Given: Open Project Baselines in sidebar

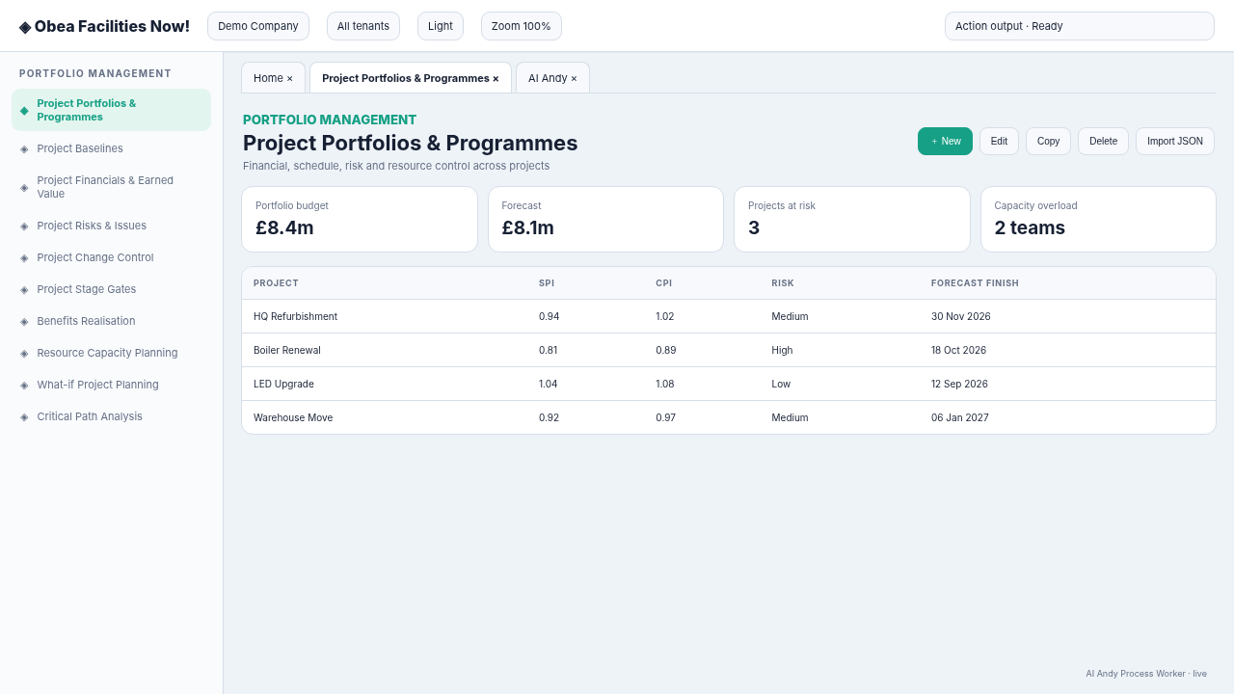Looking at the screenshot, I should coord(111,148).
